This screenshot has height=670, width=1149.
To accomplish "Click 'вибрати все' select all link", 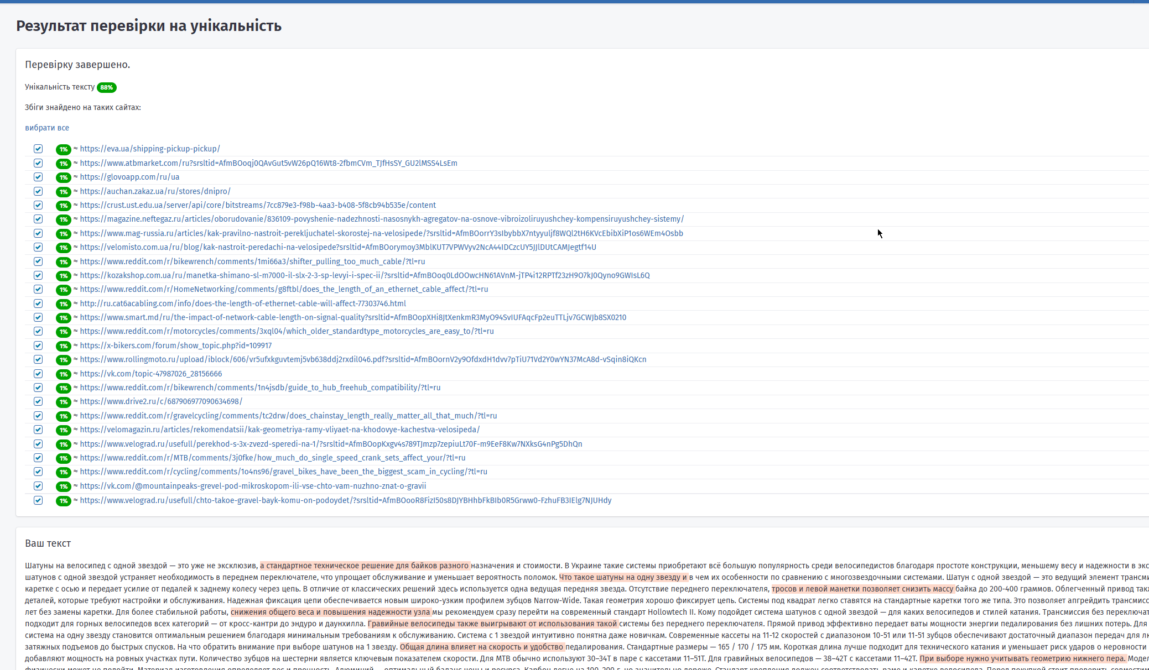I will pos(47,128).
